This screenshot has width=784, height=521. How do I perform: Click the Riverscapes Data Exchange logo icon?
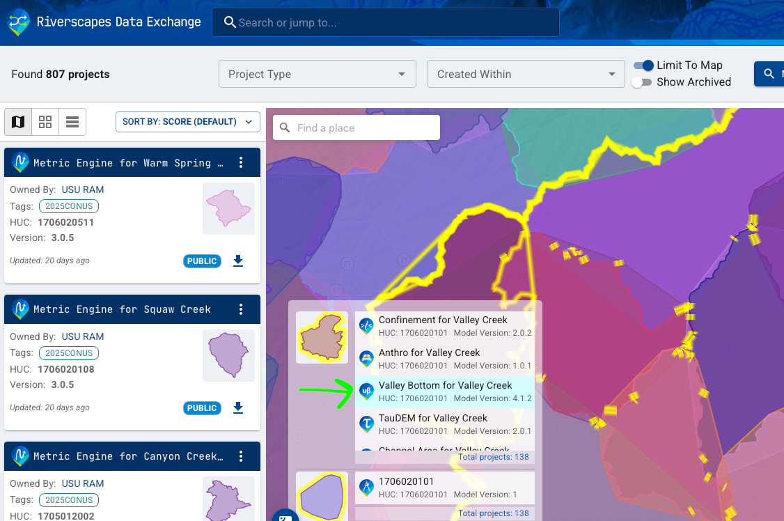point(19,22)
